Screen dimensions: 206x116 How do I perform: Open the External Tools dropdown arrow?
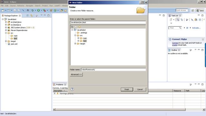tap(47, 10)
